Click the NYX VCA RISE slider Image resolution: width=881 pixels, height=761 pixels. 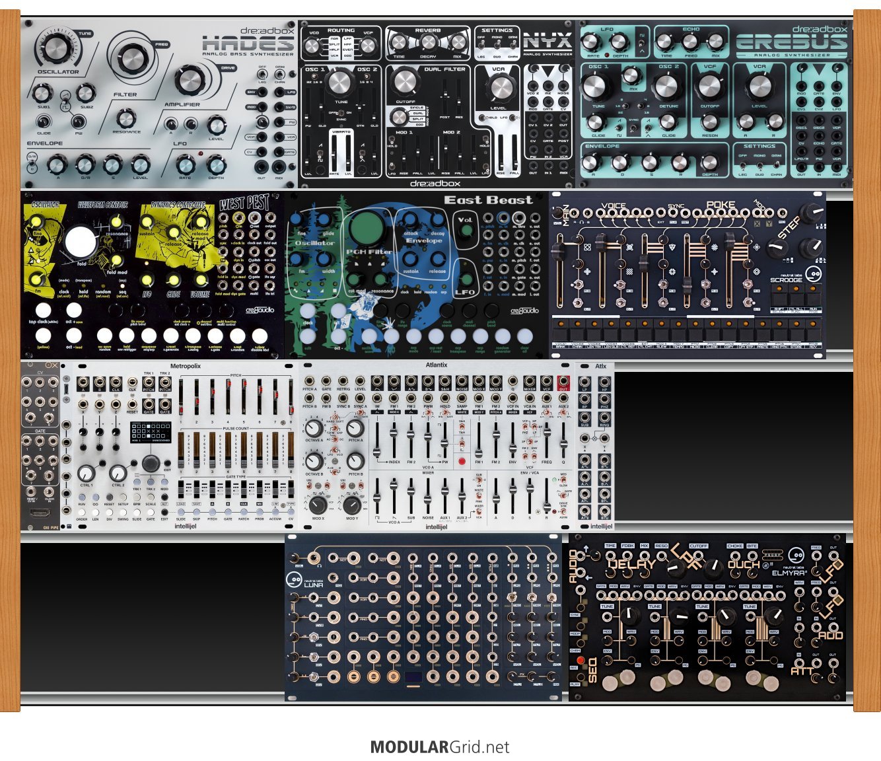(x=500, y=153)
